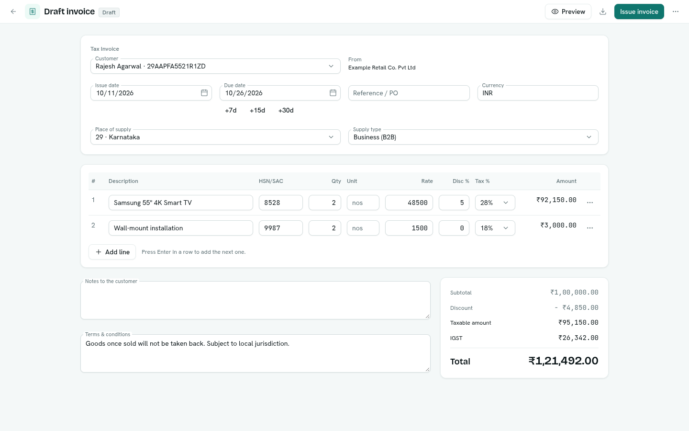Edit HSN code 8528 field
This screenshot has width=689, height=431.
[281, 203]
